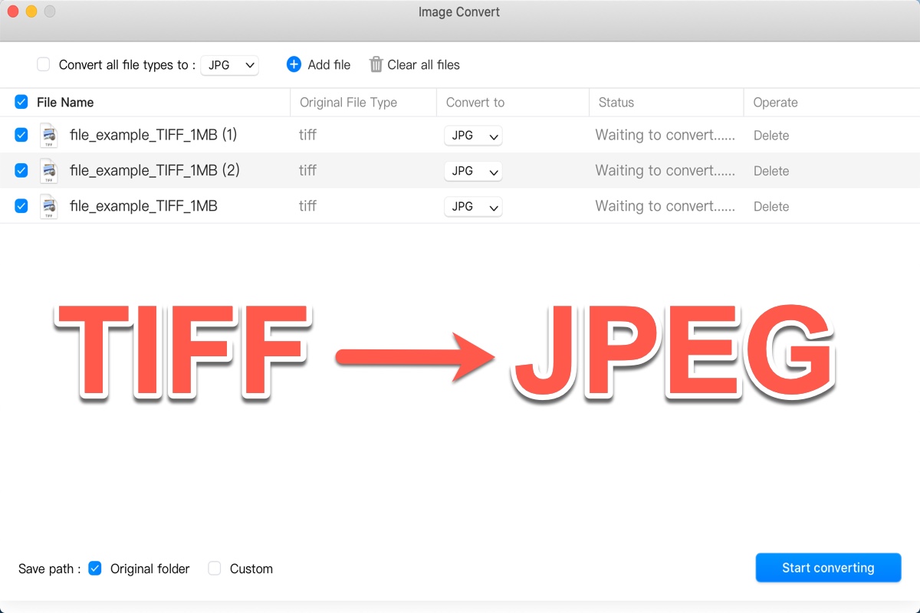Deselect the file_example_TIFF_1MB (2) row checkbox

click(21, 170)
